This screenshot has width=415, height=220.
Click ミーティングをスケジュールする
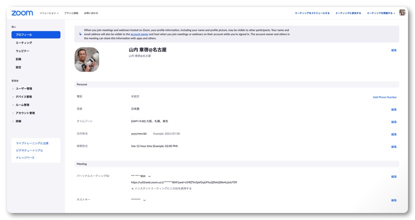[312, 13]
